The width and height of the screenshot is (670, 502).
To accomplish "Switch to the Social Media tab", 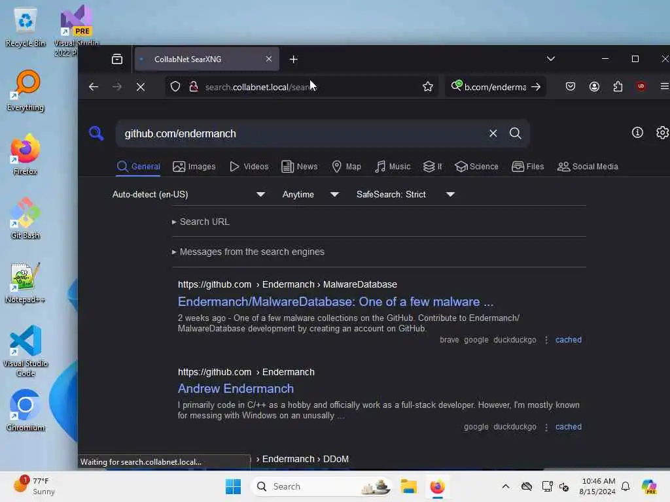I will (x=588, y=167).
